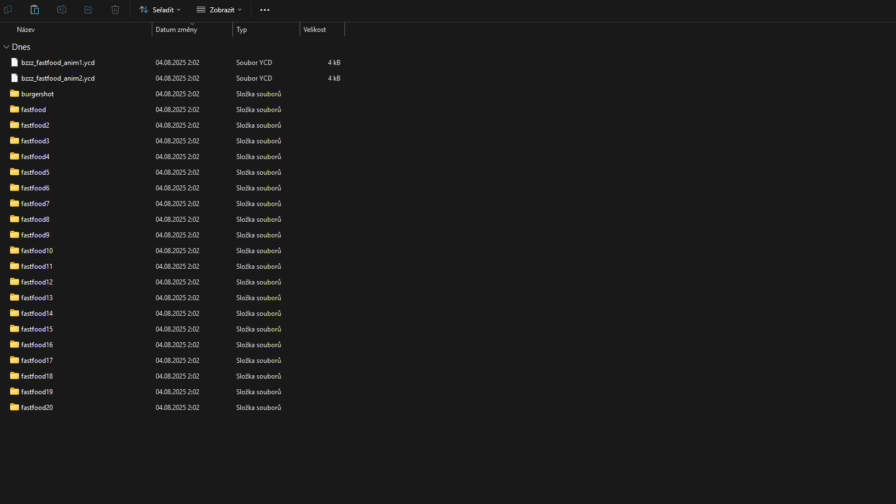
Task: Select the fastfood14 folder icon
Action: click(15, 313)
